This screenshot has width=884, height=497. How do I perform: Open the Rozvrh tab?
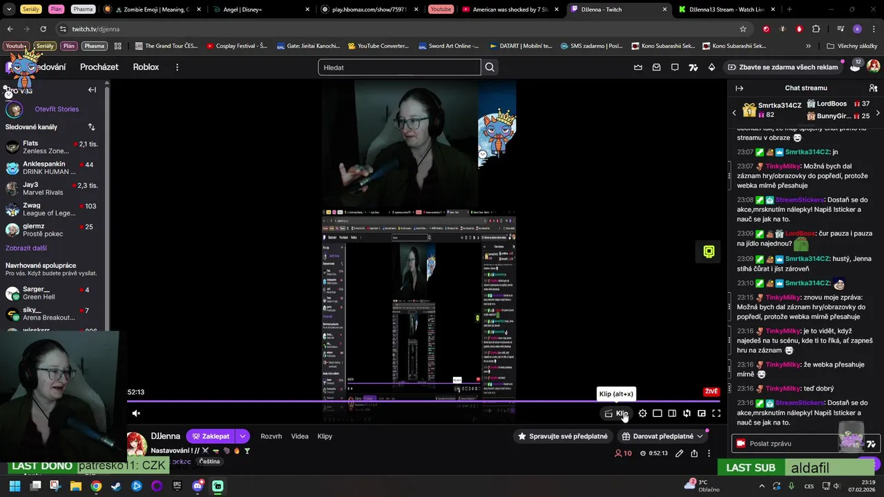tap(271, 436)
